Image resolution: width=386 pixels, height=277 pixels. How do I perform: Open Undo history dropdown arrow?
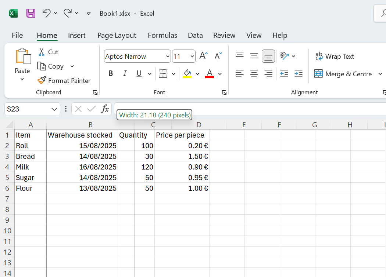(56, 13)
